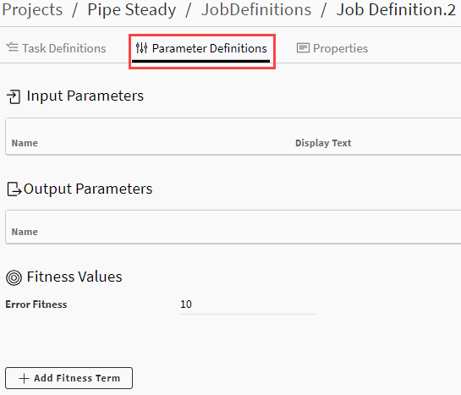The width and height of the screenshot is (461, 395).
Task: Go to Projects in breadcrumb
Action: pos(32,9)
